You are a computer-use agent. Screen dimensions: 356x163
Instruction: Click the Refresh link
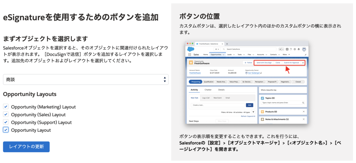click(244, 116)
